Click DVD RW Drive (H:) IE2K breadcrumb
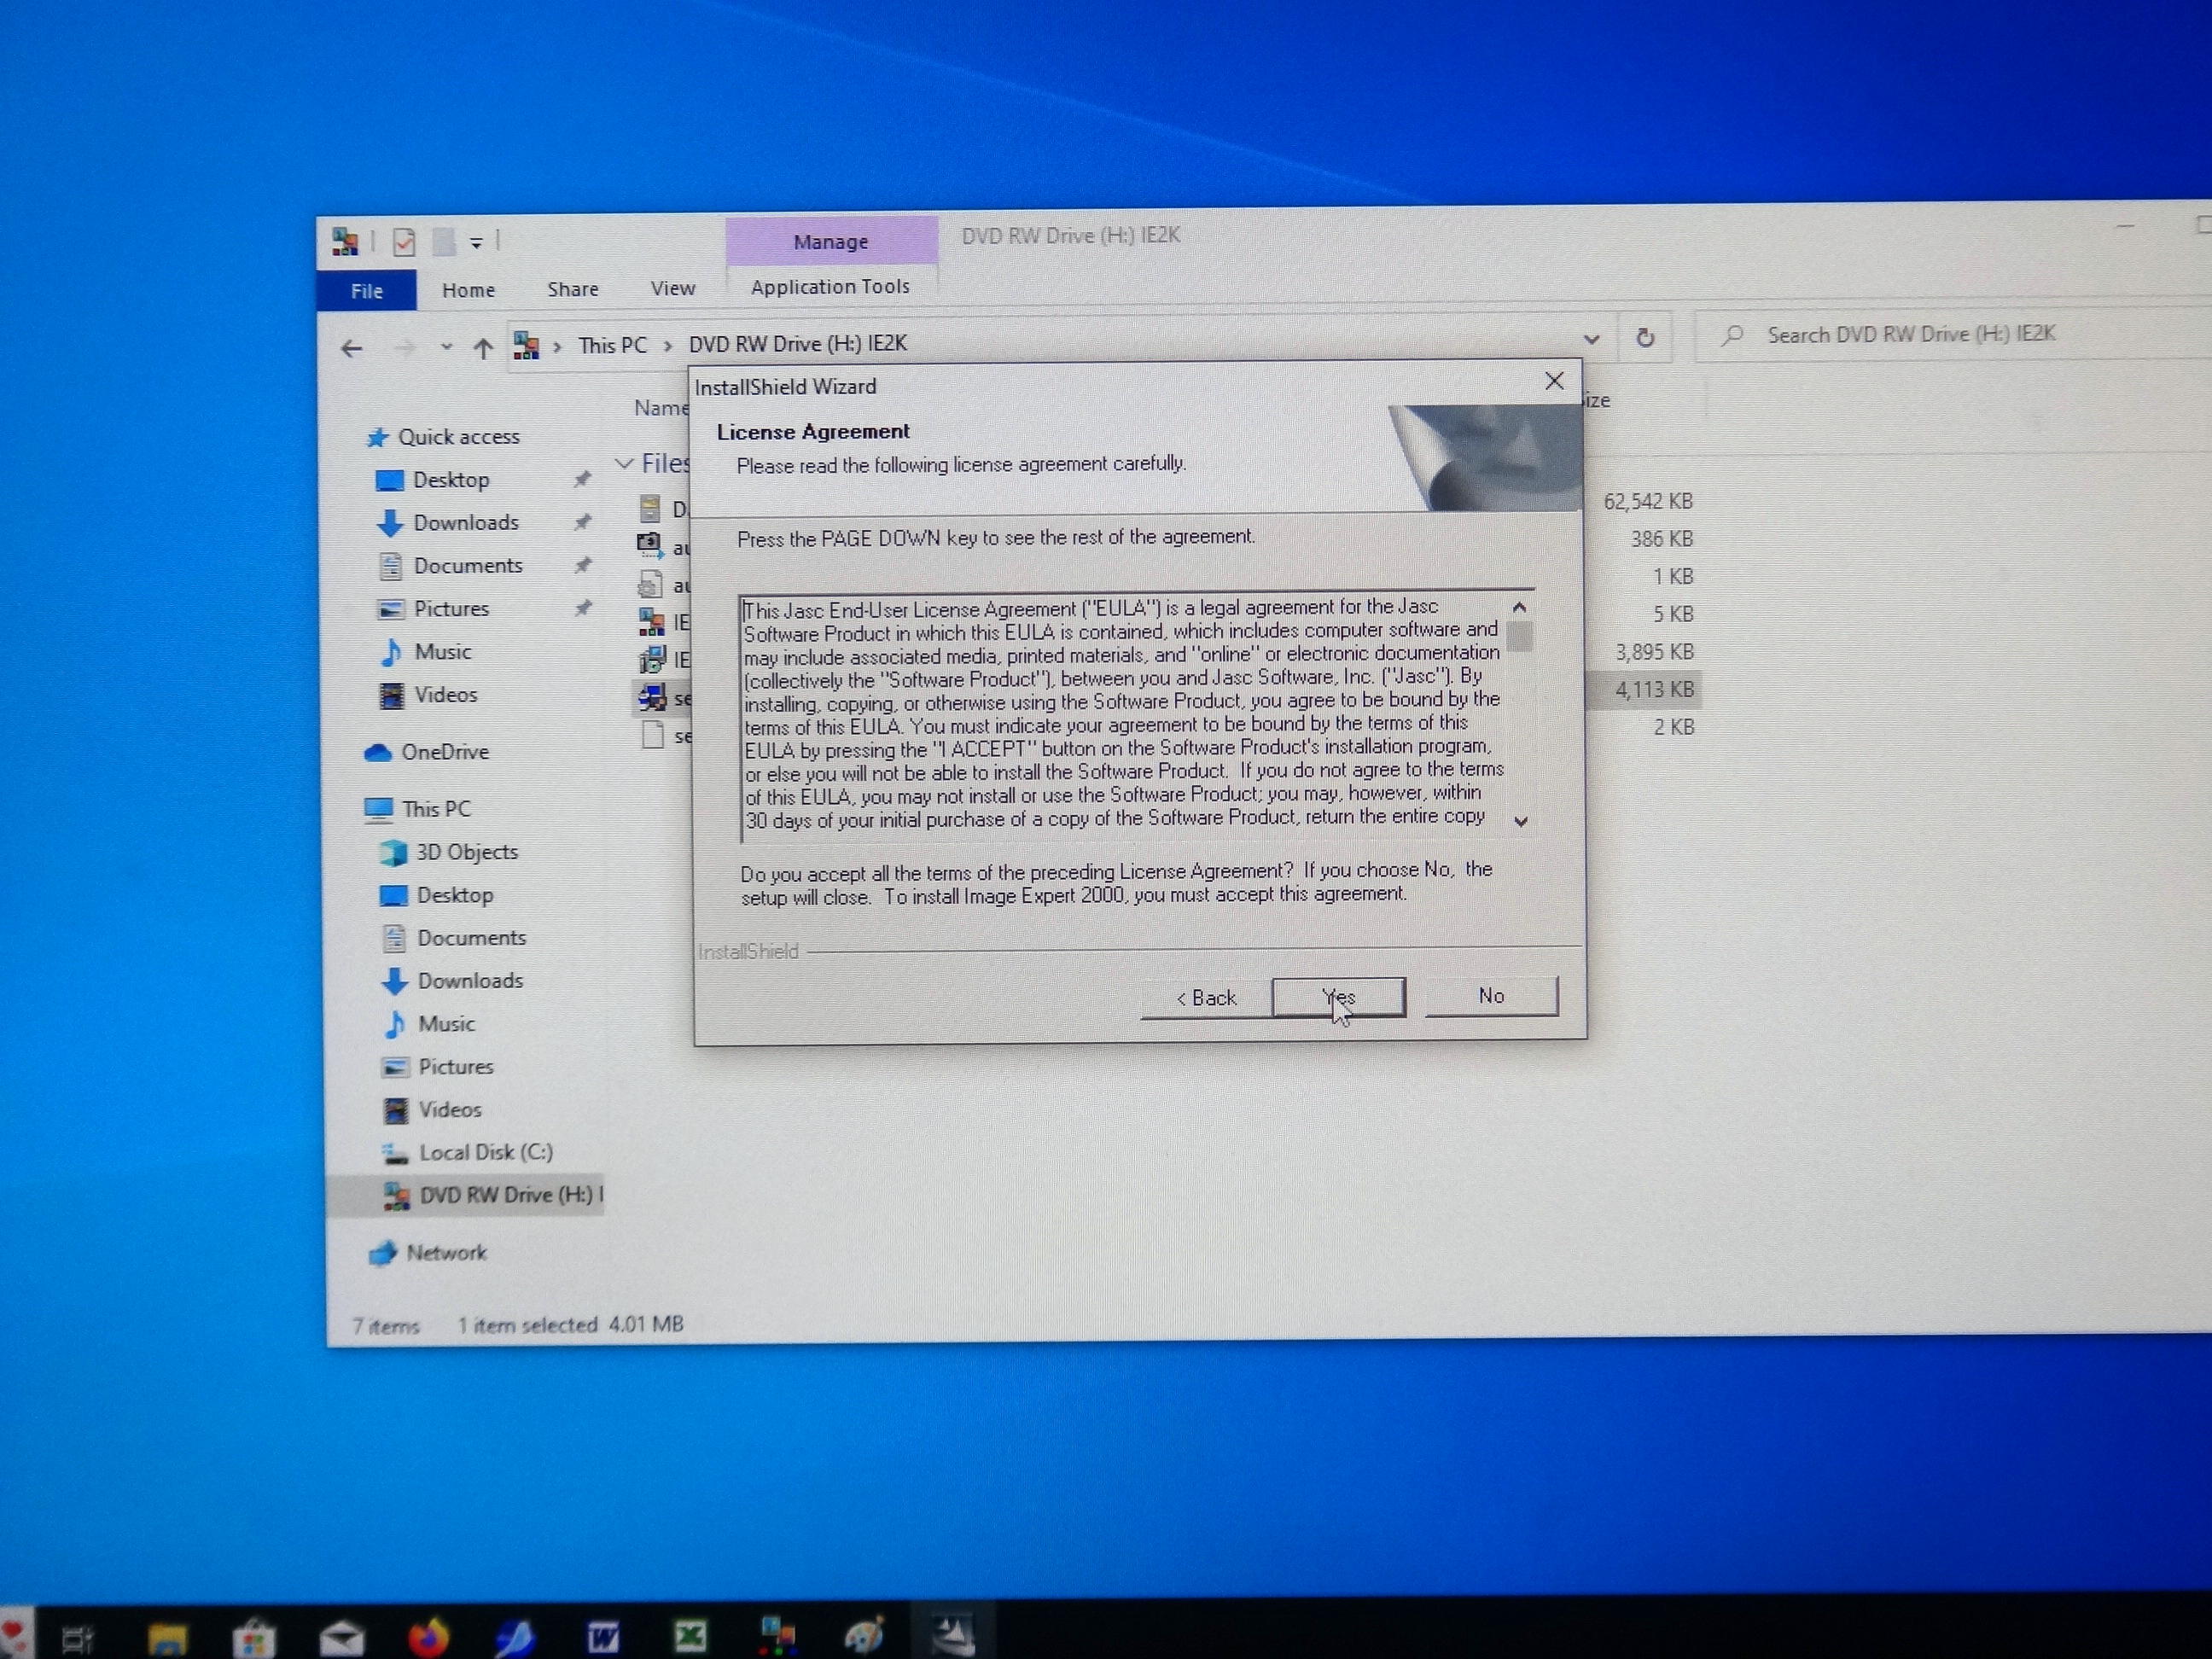The width and height of the screenshot is (2212, 1659). pos(798,344)
